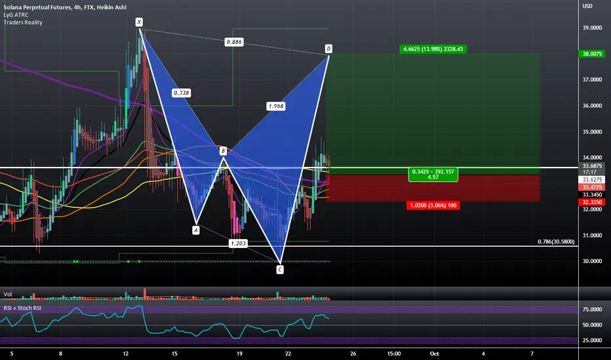
Task: Select the A point label
Action: click(x=195, y=230)
